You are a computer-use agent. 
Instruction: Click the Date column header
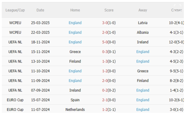pos(40,10)
